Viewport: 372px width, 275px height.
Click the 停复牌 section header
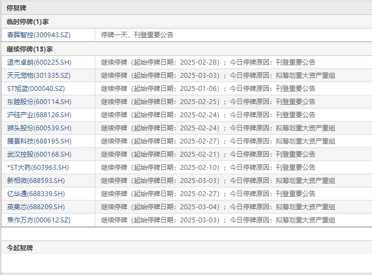click(x=16, y=8)
